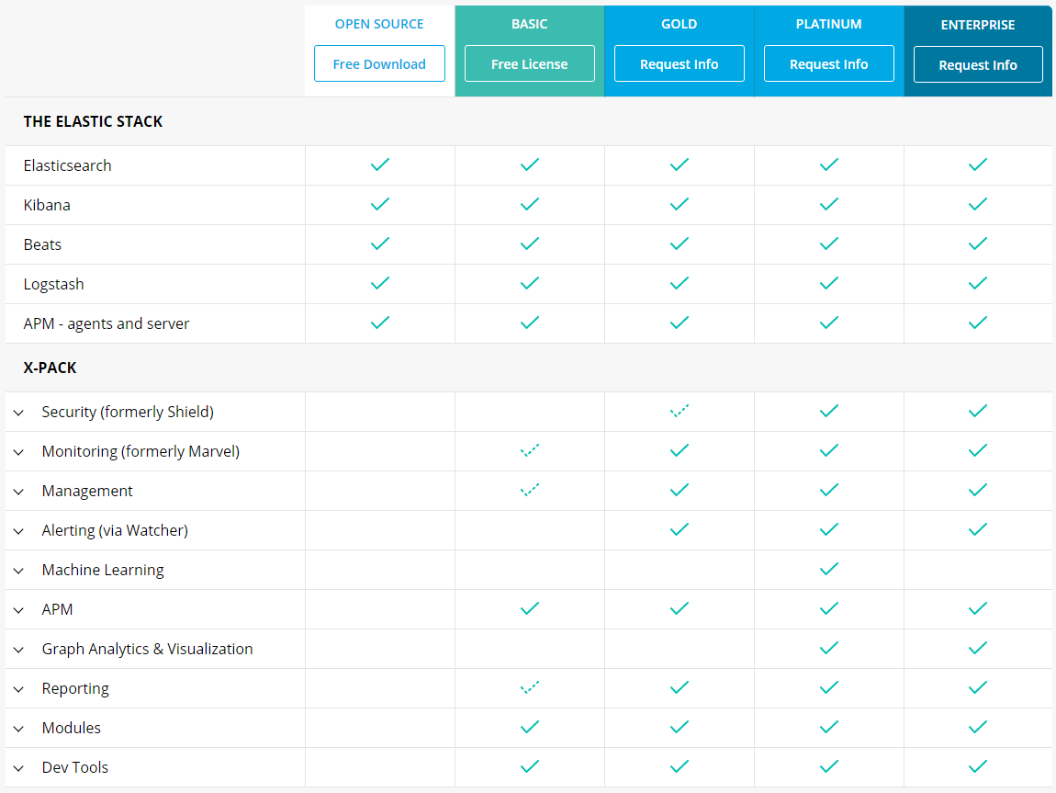Click the Free Download button under Open Source
The image size is (1056, 793).
click(x=379, y=64)
